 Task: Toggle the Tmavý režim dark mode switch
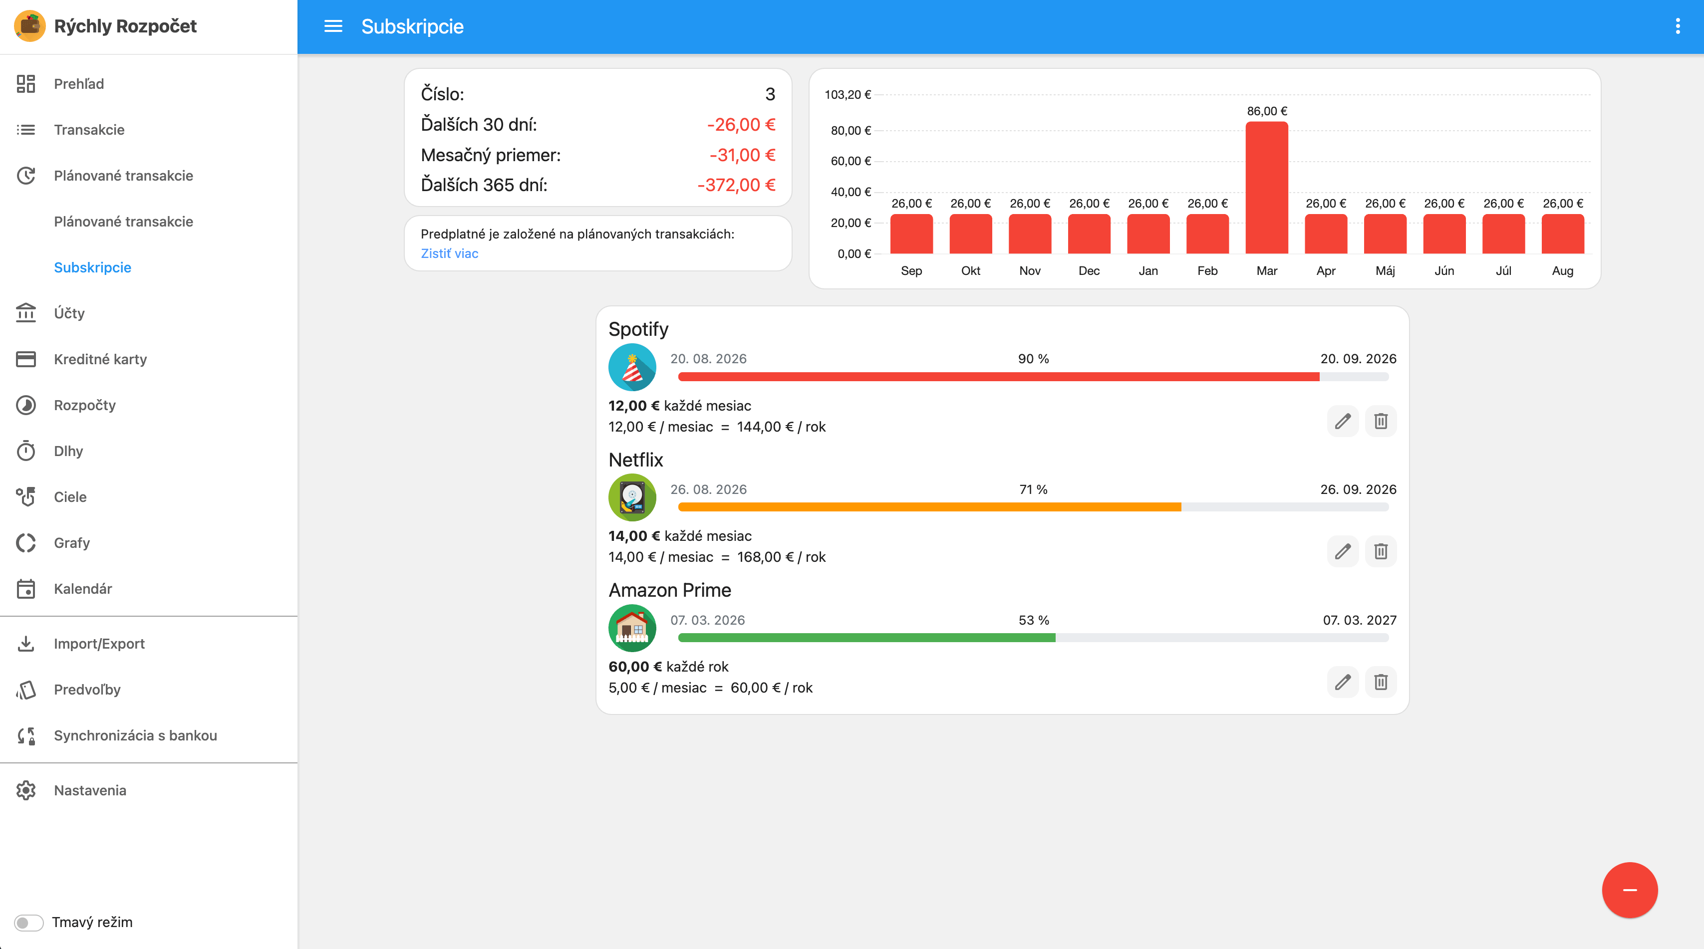click(x=29, y=923)
